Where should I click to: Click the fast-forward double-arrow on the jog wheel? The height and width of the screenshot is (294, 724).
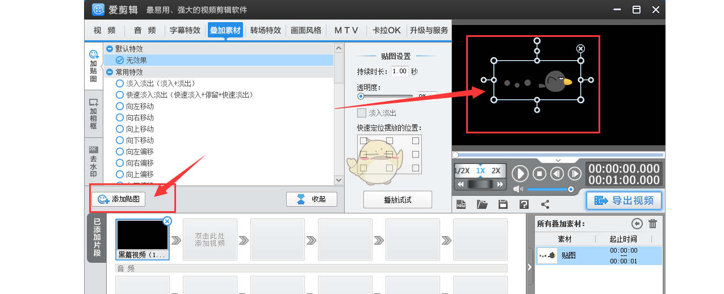tap(500, 184)
